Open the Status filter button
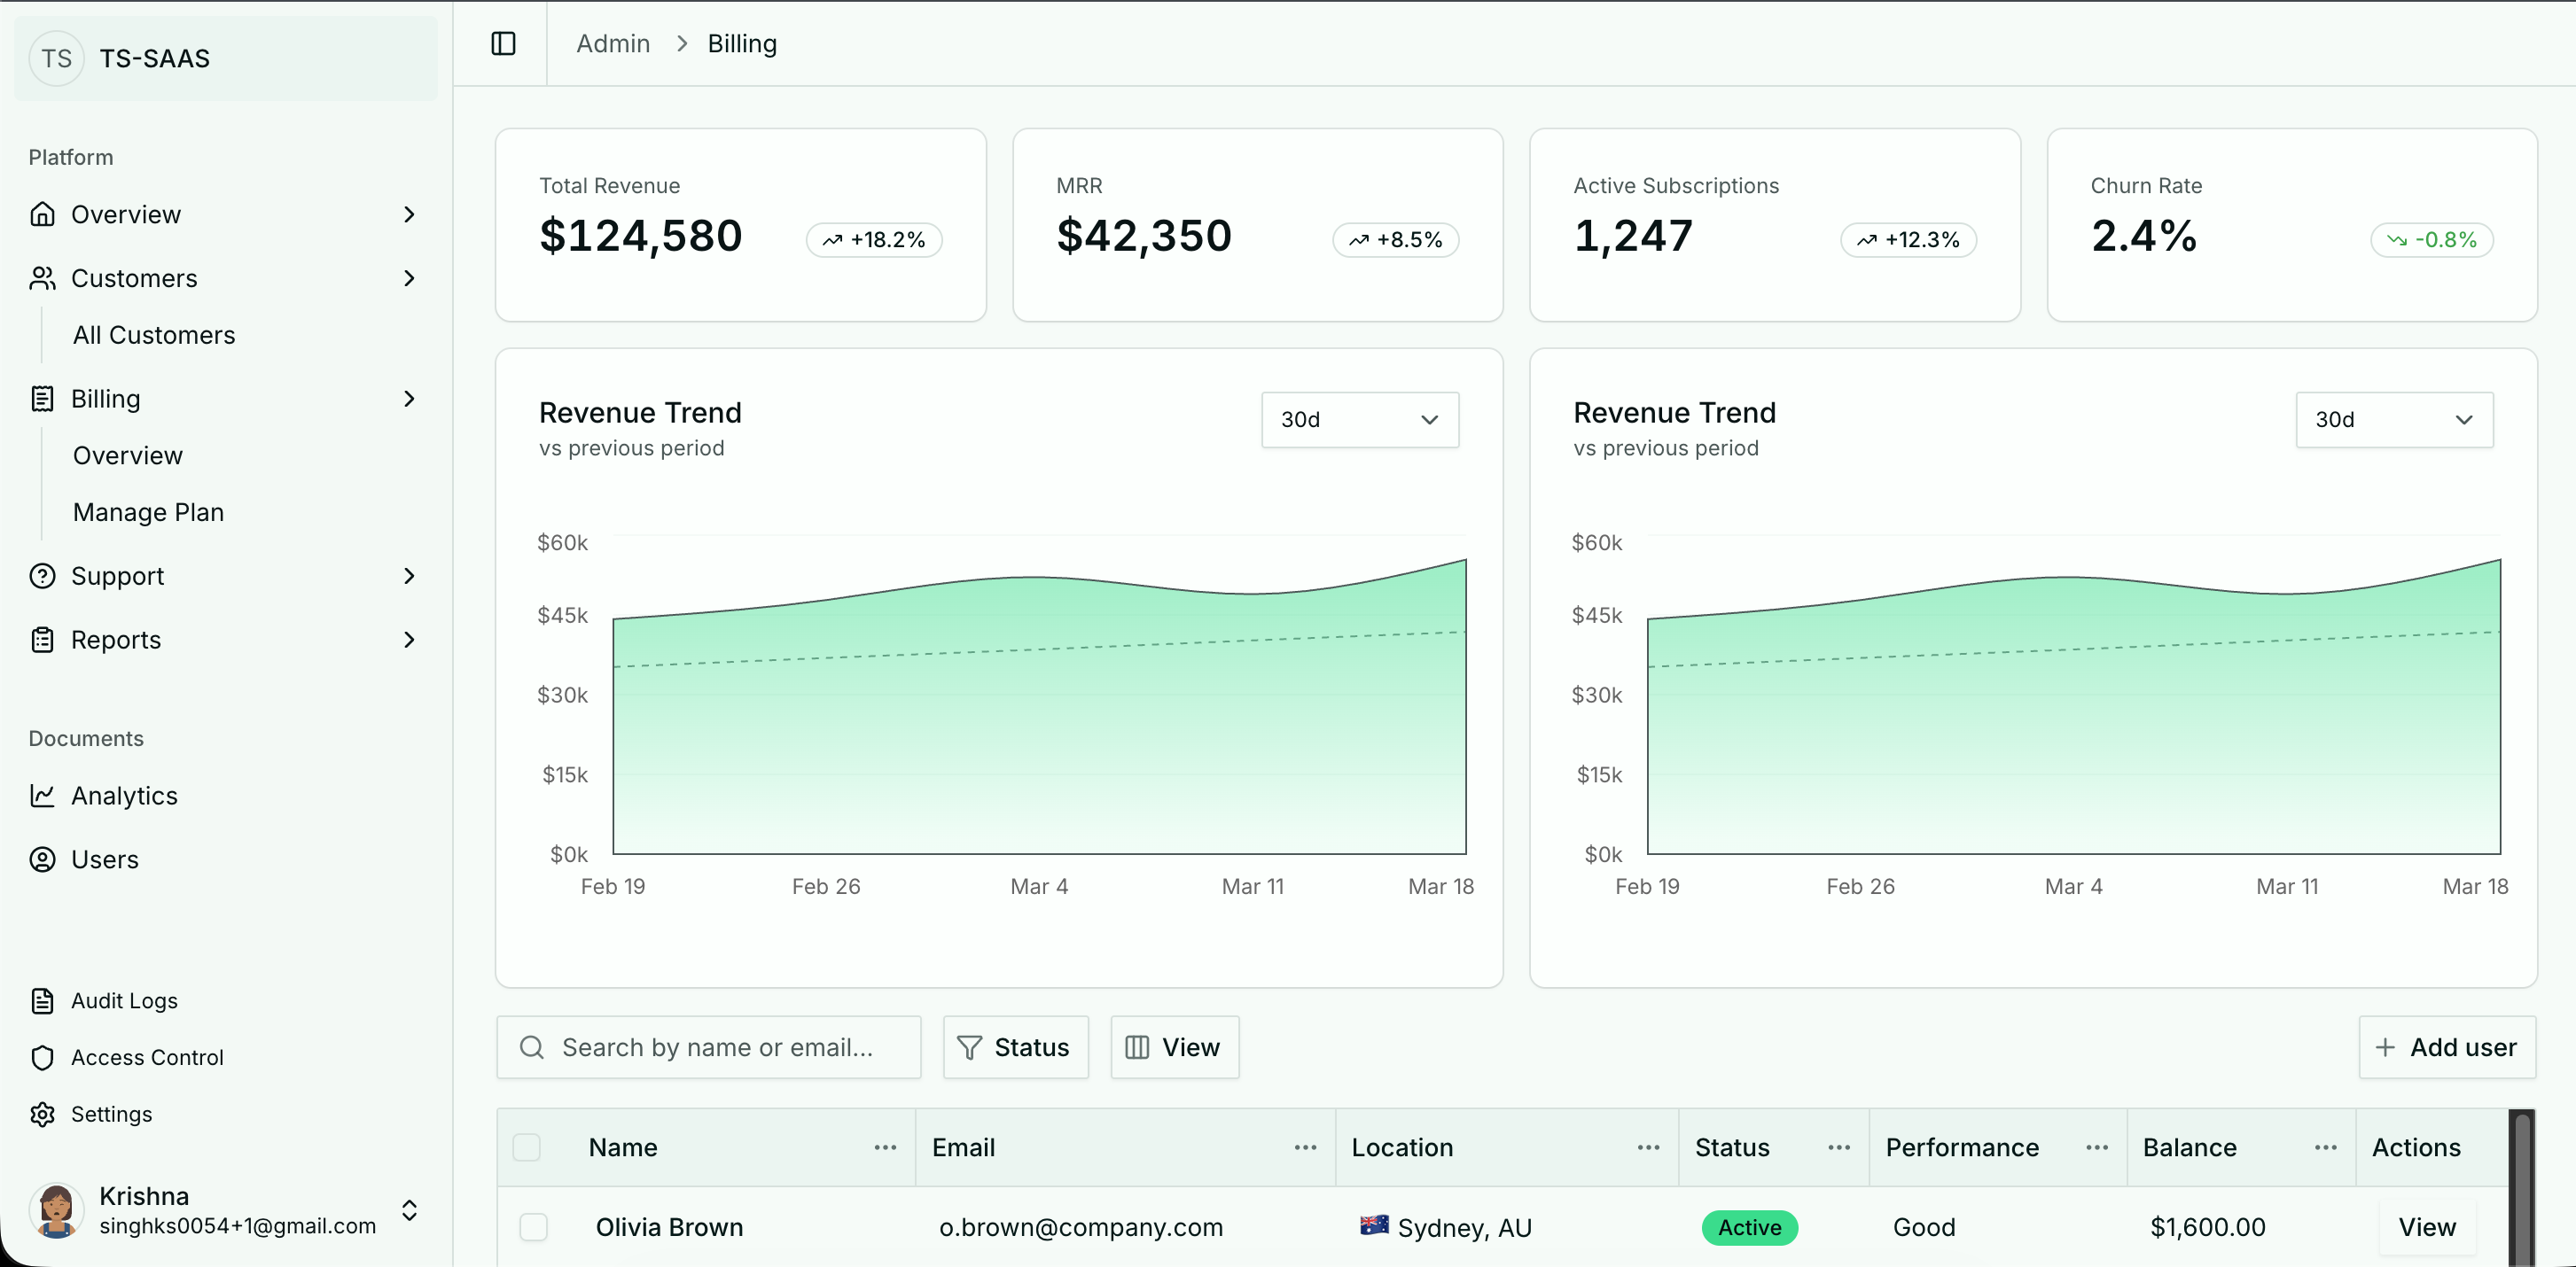This screenshot has height=1267, width=2576. [x=1015, y=1047]
